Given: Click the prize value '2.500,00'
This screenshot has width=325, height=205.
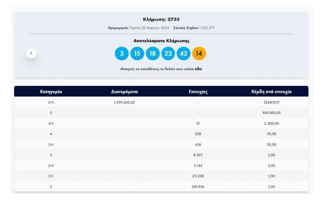Looking at the screenshot, I should tap(271, 123).
